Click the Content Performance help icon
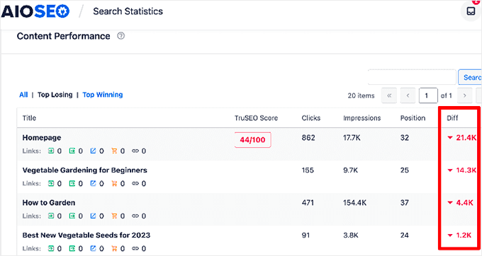Viewport: 482px width, 256px height. (x=120, y=36)
